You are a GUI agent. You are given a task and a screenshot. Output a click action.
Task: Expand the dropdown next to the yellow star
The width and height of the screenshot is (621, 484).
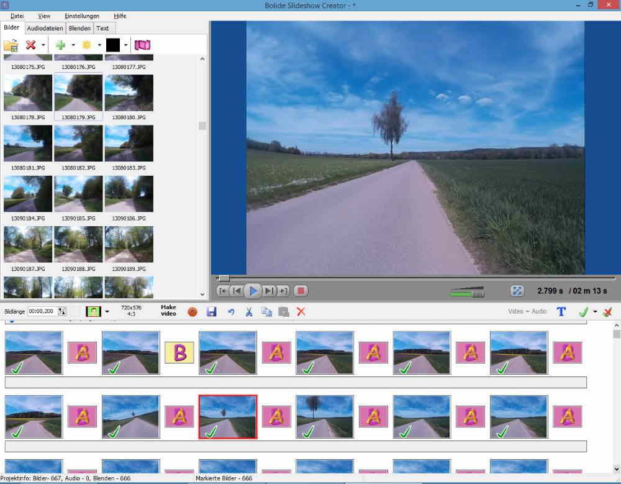[99, 45]
